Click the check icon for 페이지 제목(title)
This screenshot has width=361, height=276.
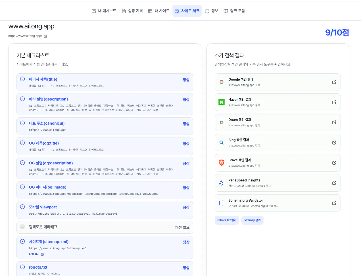tap(22, 79)
